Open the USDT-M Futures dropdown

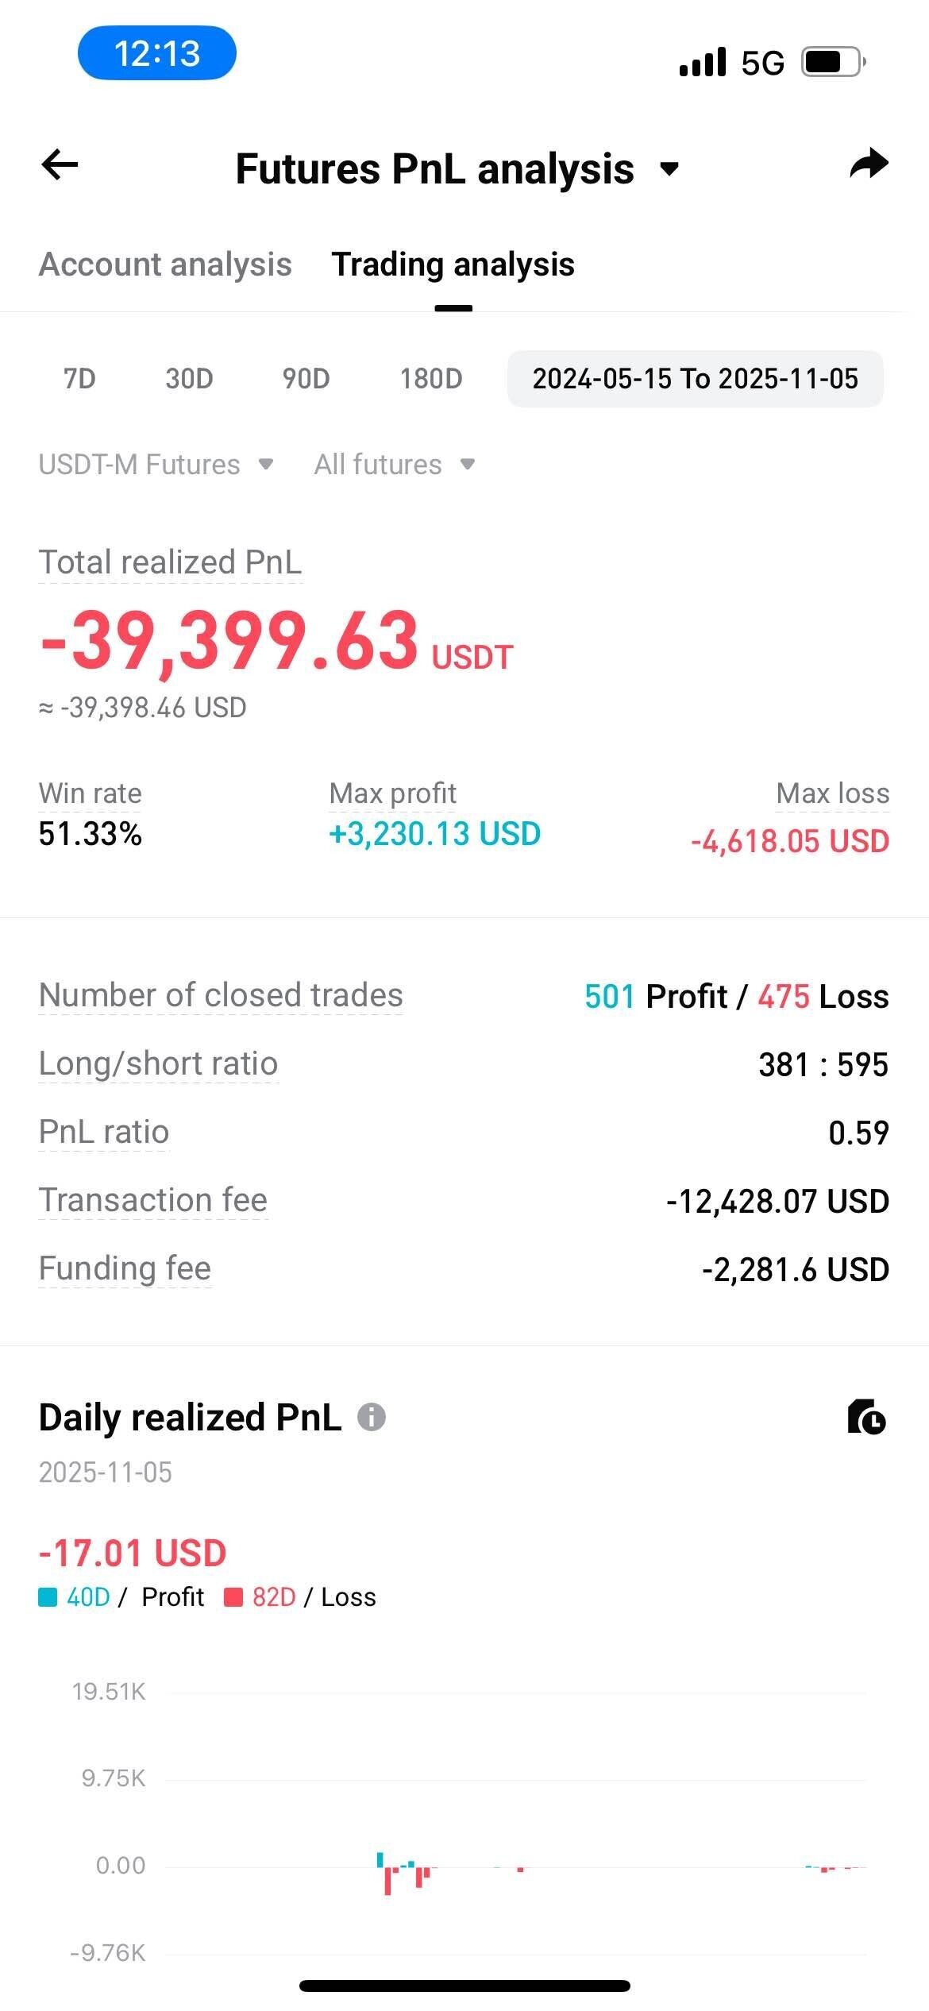[x=156, y=464]
